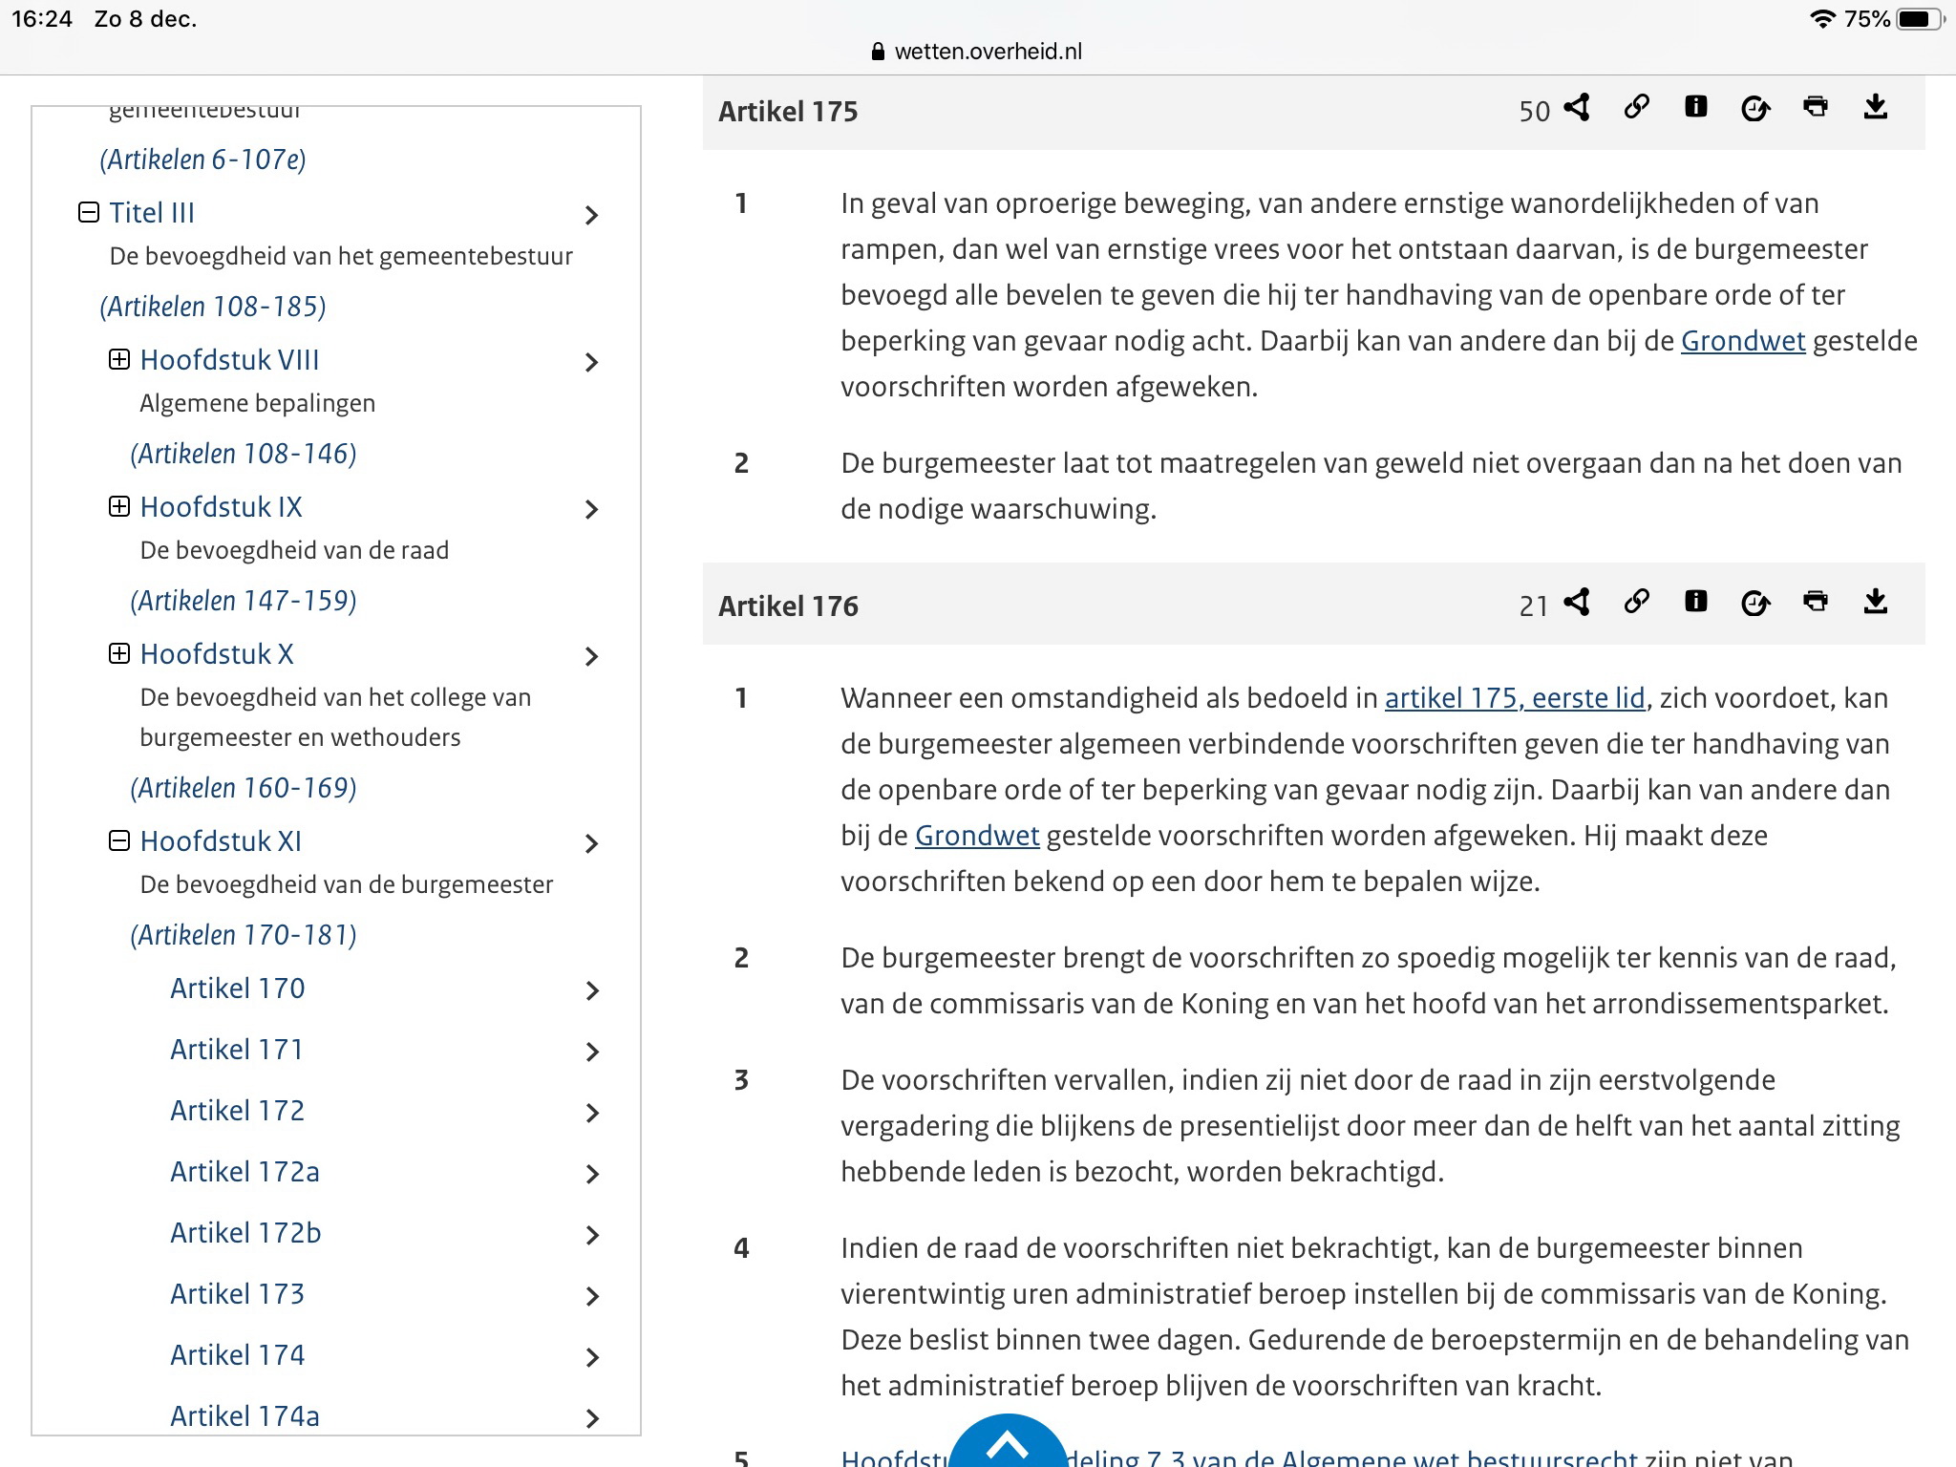Tap the Wi-Fi status icon

pyautogui.click(x=1822, y=19)
